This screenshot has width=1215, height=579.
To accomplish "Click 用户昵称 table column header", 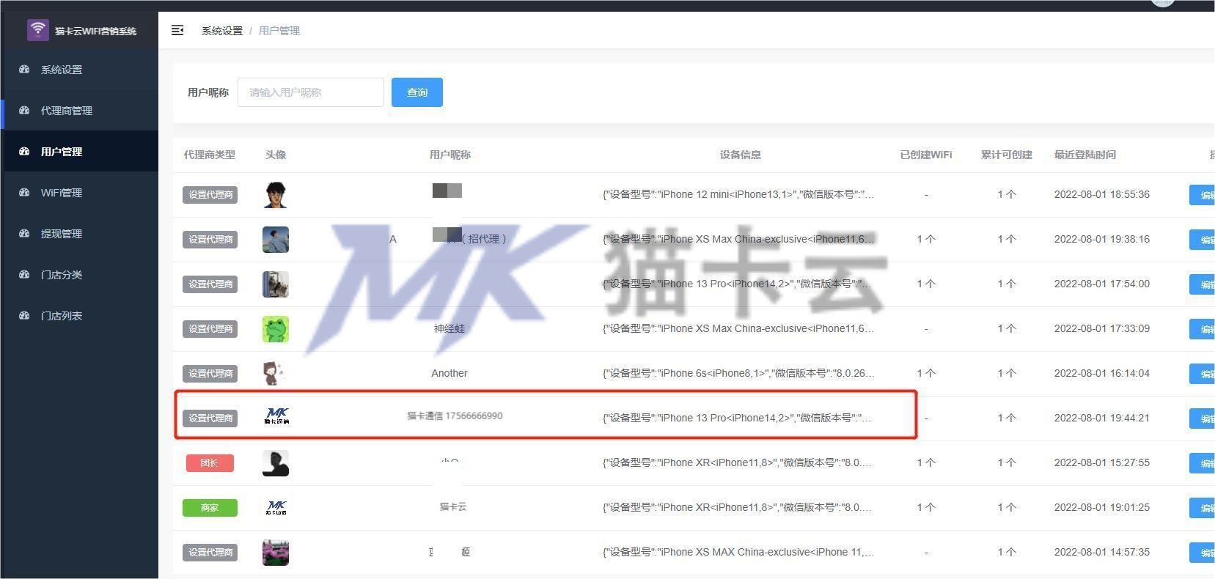I will [450, 155].
